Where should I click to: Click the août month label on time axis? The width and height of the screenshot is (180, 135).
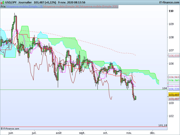pos(59,133)
